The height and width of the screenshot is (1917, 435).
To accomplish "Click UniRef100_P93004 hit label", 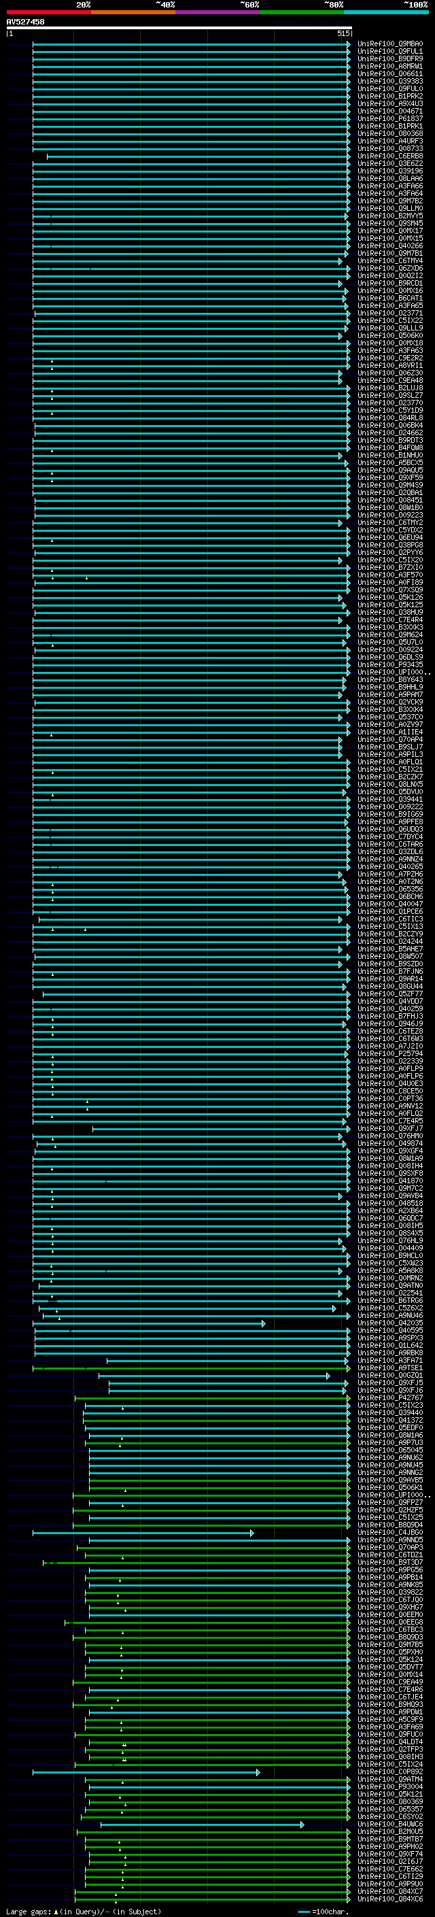I will click(x=390, y=1786).
